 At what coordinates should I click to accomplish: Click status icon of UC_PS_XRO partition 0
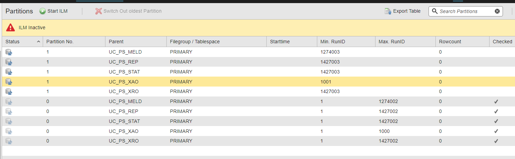9,141
